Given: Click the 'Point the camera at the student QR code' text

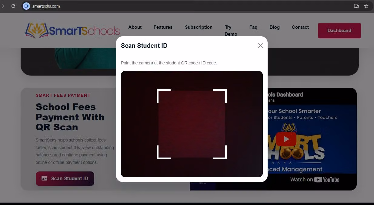Looking at the screenshot, I should coord(169,63).
